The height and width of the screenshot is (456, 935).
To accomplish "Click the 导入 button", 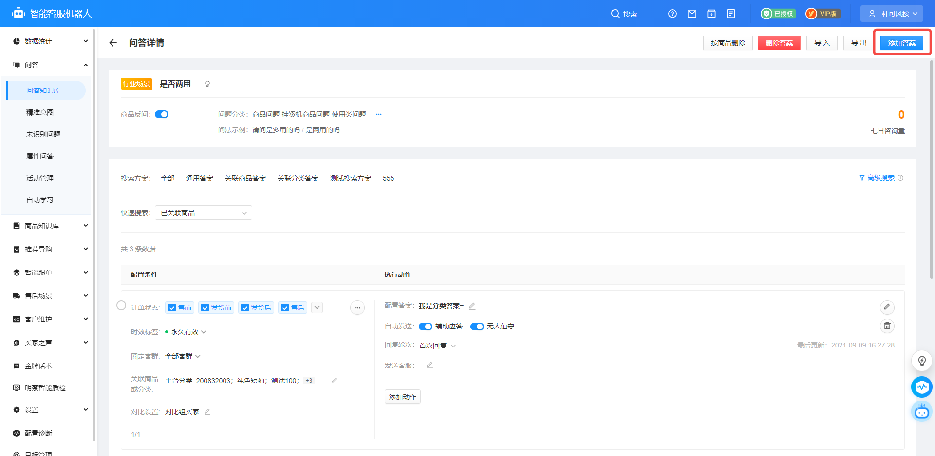I will point(822,43).
